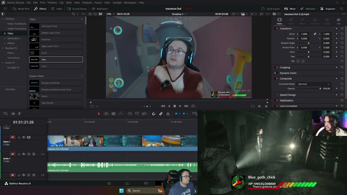Select the Scroll title preset
Screen dimensions: 347x195
[56, 53]
